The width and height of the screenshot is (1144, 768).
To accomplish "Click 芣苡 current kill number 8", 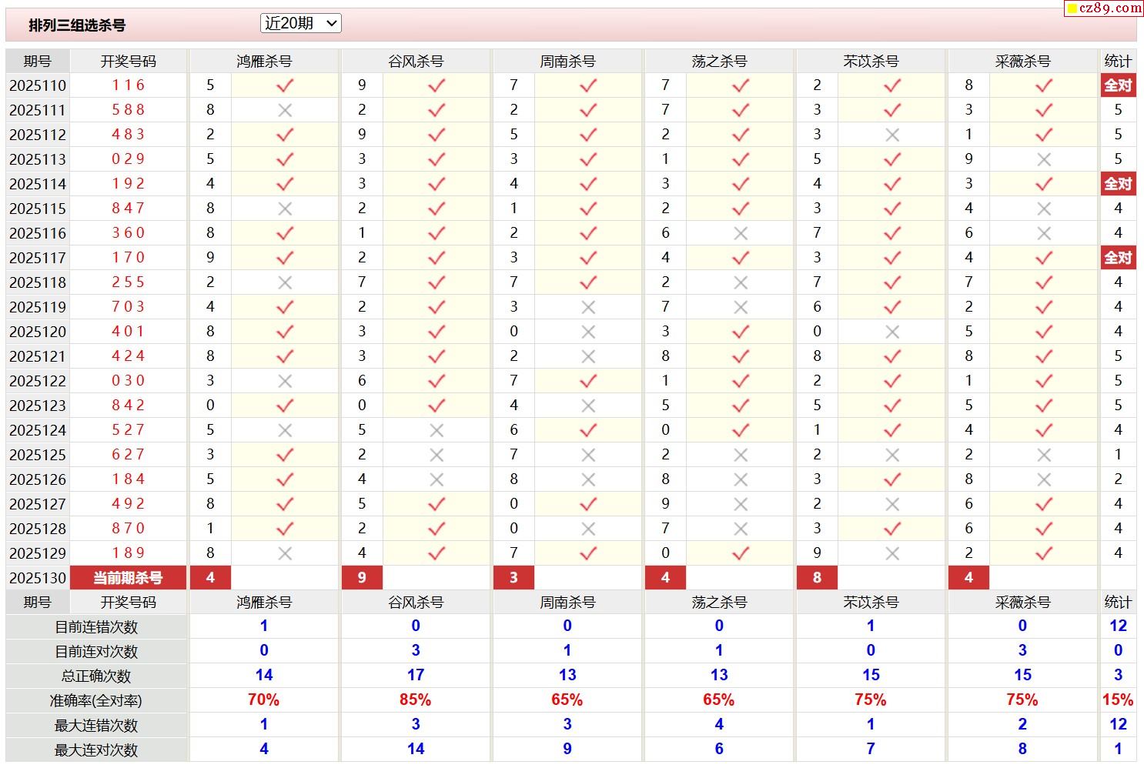I will pos(817,578).
